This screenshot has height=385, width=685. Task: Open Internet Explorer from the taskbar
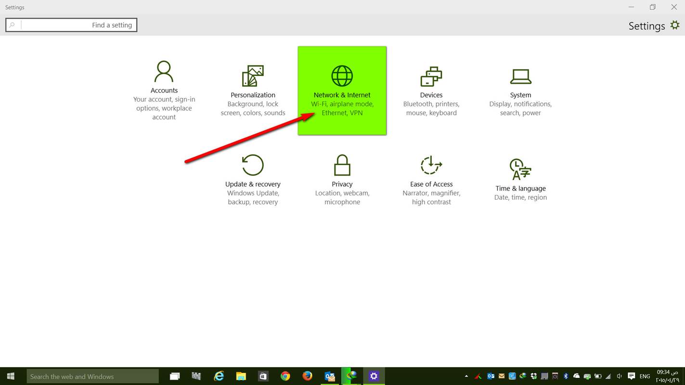click(219, 376)
